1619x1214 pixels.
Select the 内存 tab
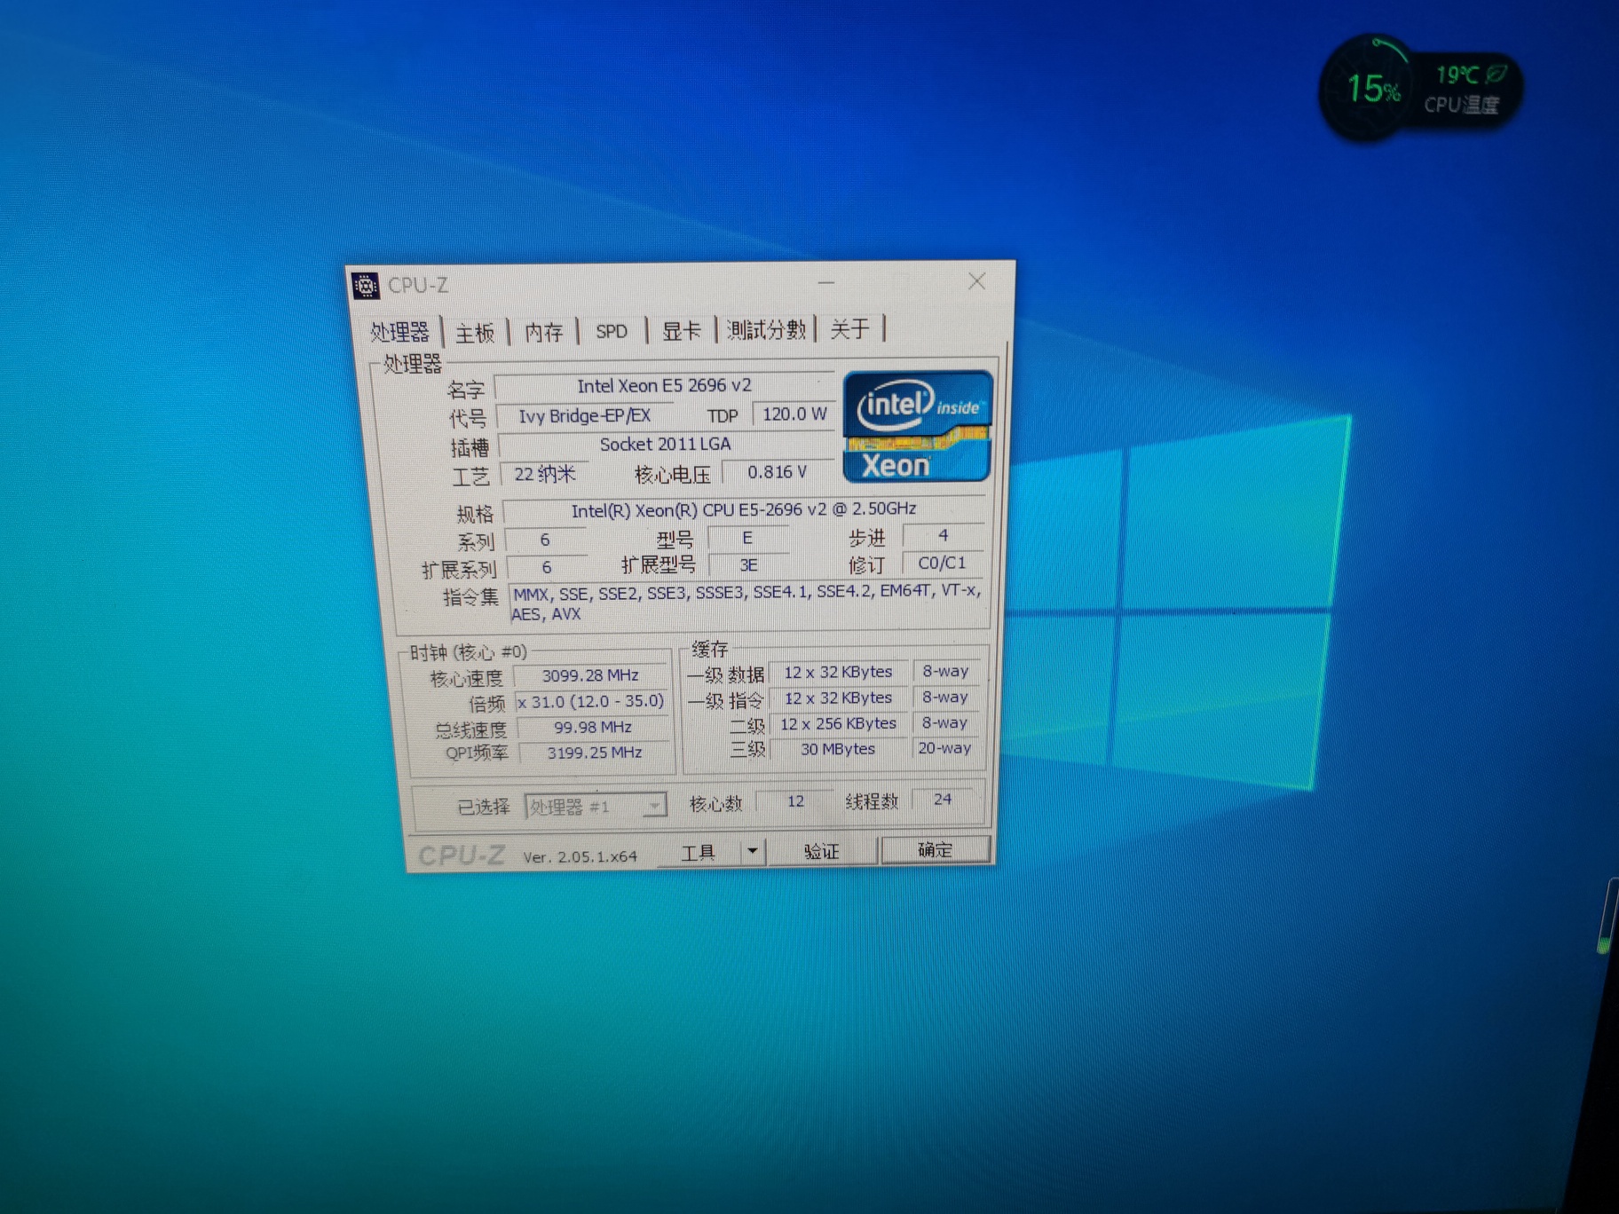point(543,332)
